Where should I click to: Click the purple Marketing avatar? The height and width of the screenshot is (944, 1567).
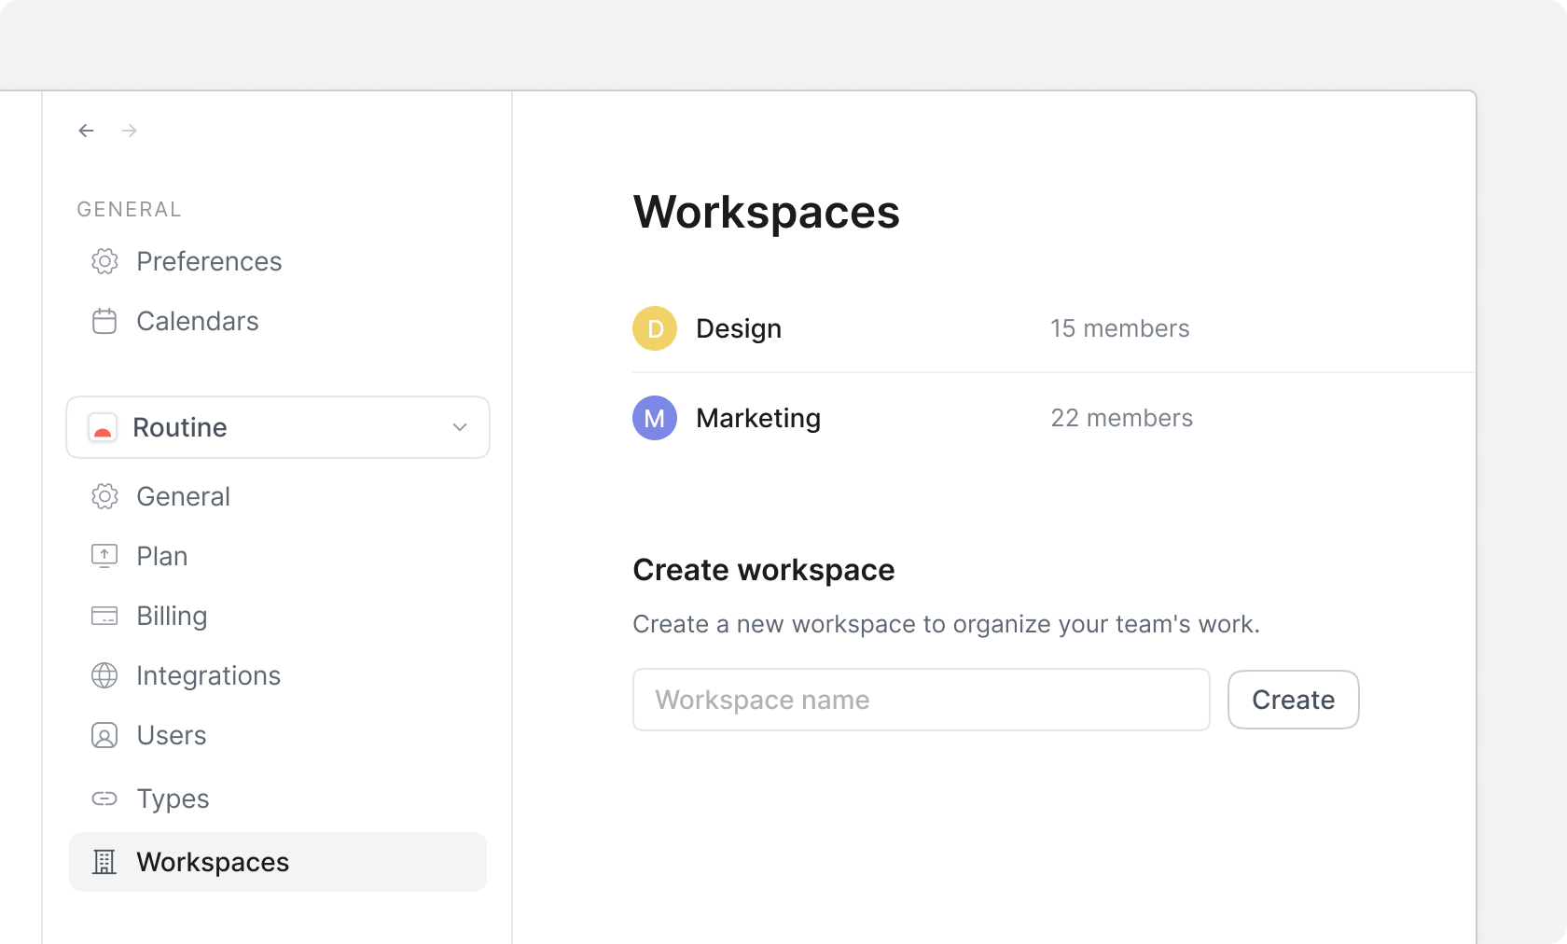click(x=655, y=418)
